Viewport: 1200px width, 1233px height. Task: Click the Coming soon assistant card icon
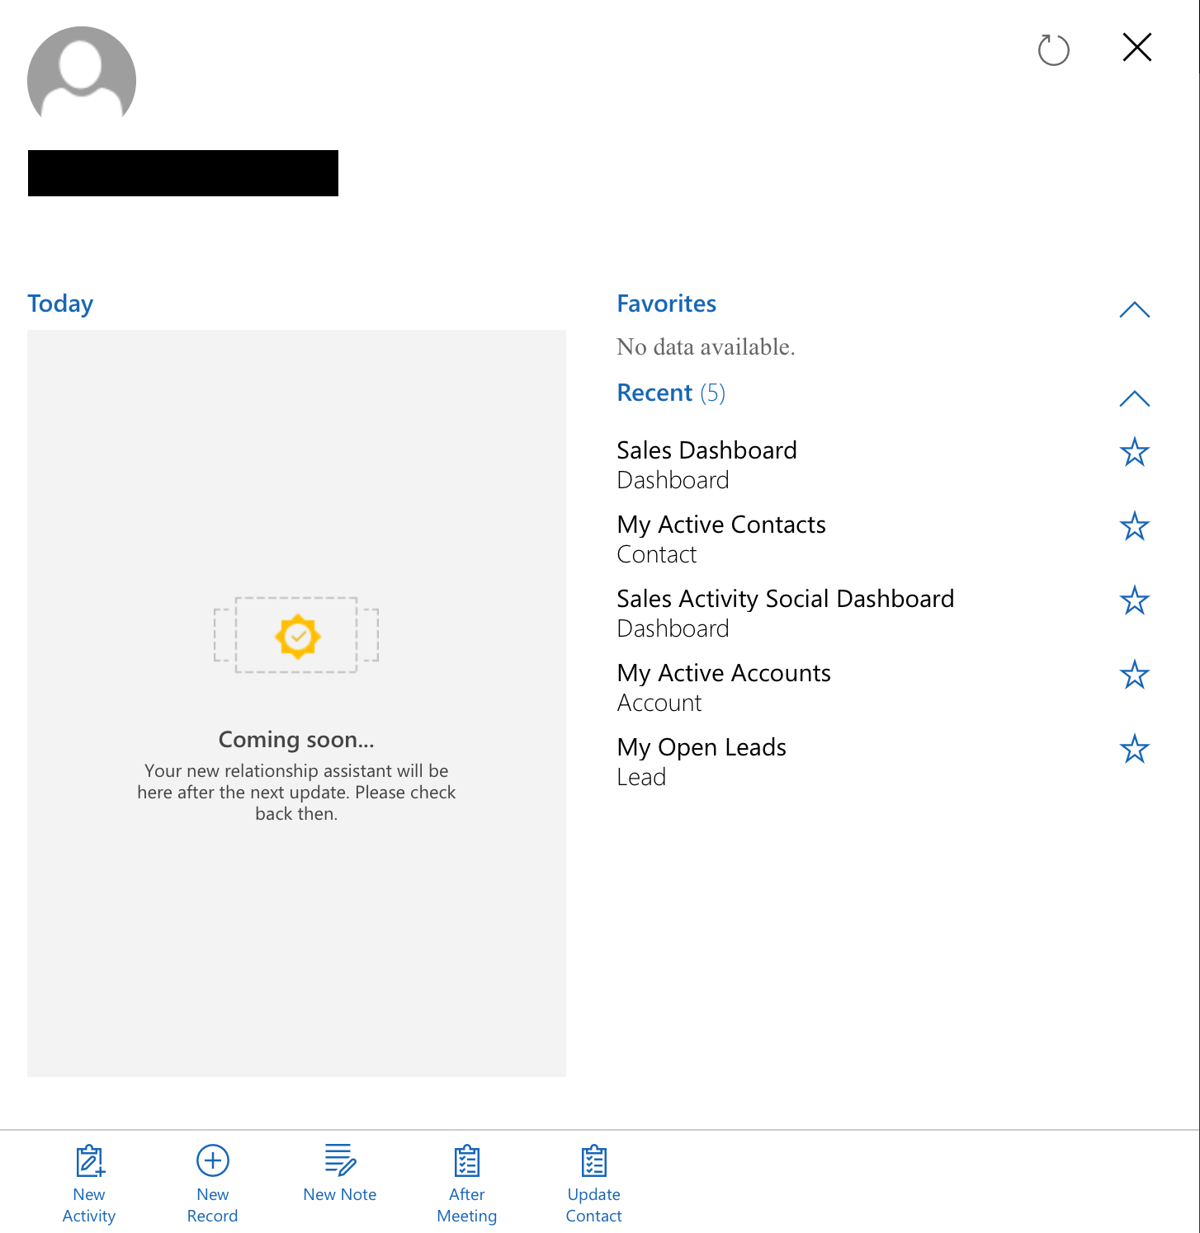296,635
